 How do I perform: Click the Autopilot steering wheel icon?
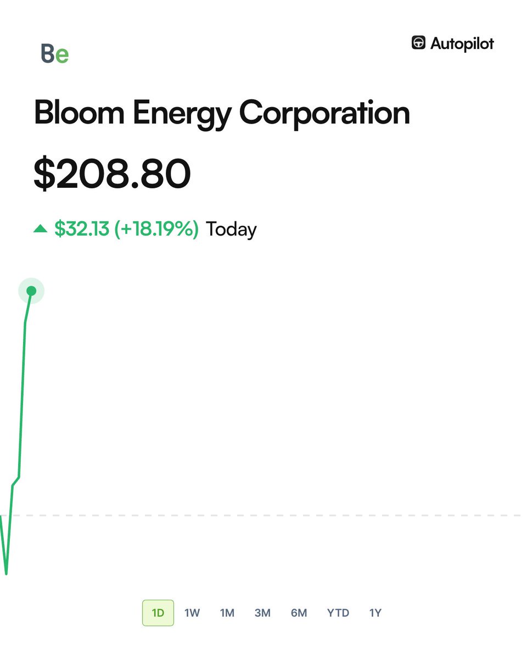pos(419,43)
